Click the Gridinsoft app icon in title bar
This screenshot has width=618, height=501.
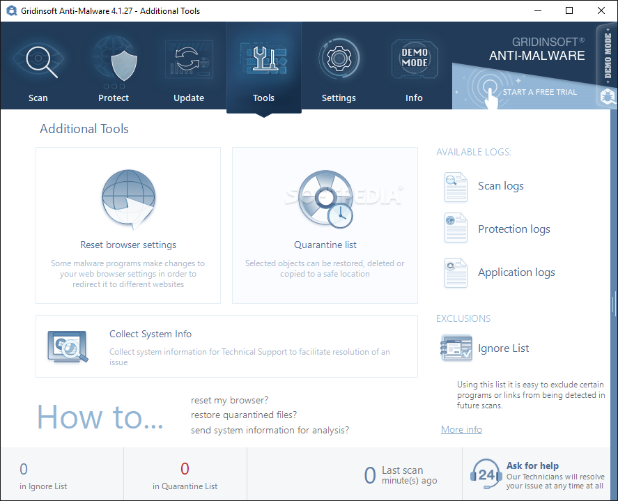pyautogui.click(x=11, y=10)
